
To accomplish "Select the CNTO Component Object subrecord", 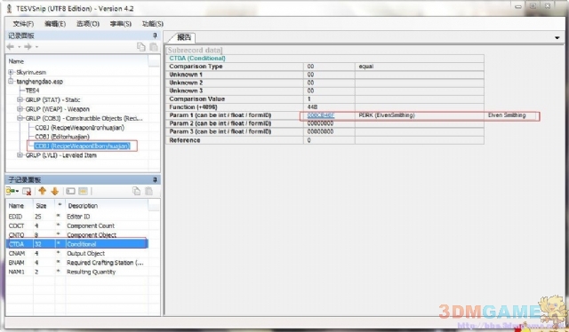I will (77, 235).
